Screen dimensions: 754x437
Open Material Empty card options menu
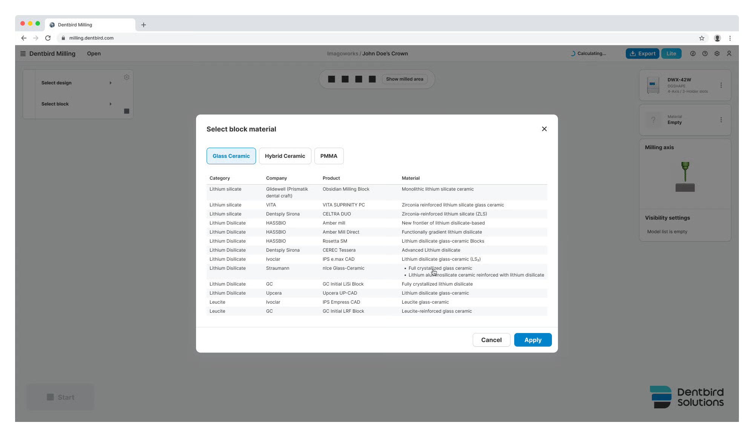721,120
